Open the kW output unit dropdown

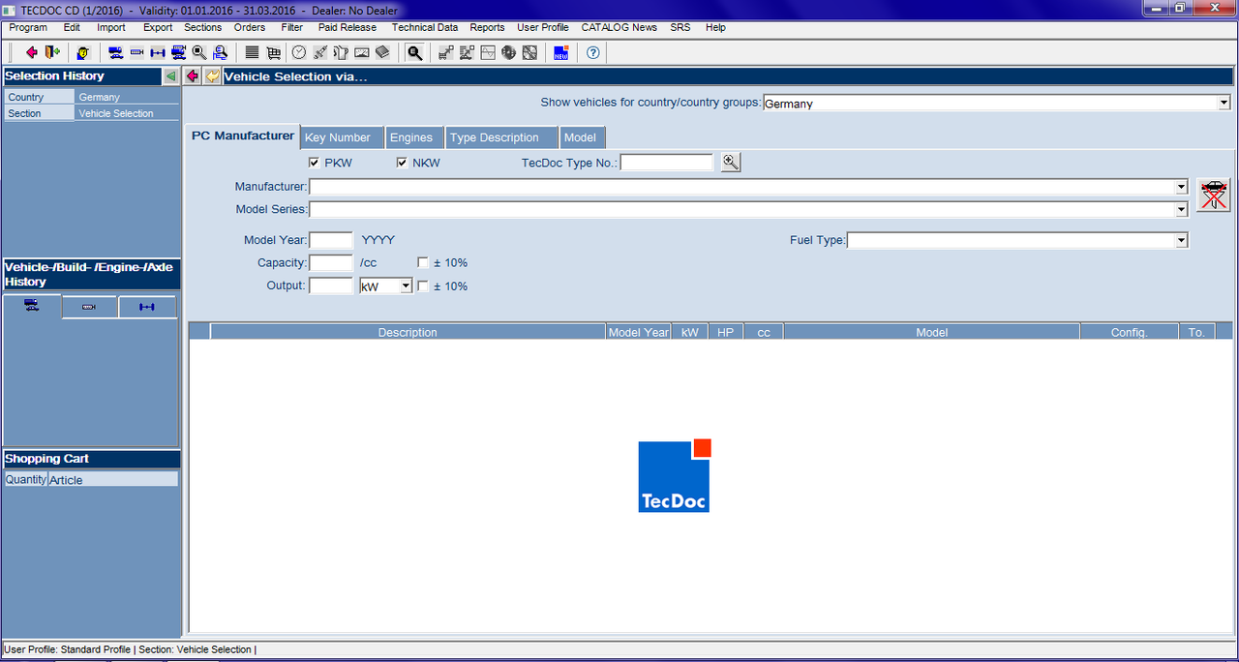(x=406, y=286)
